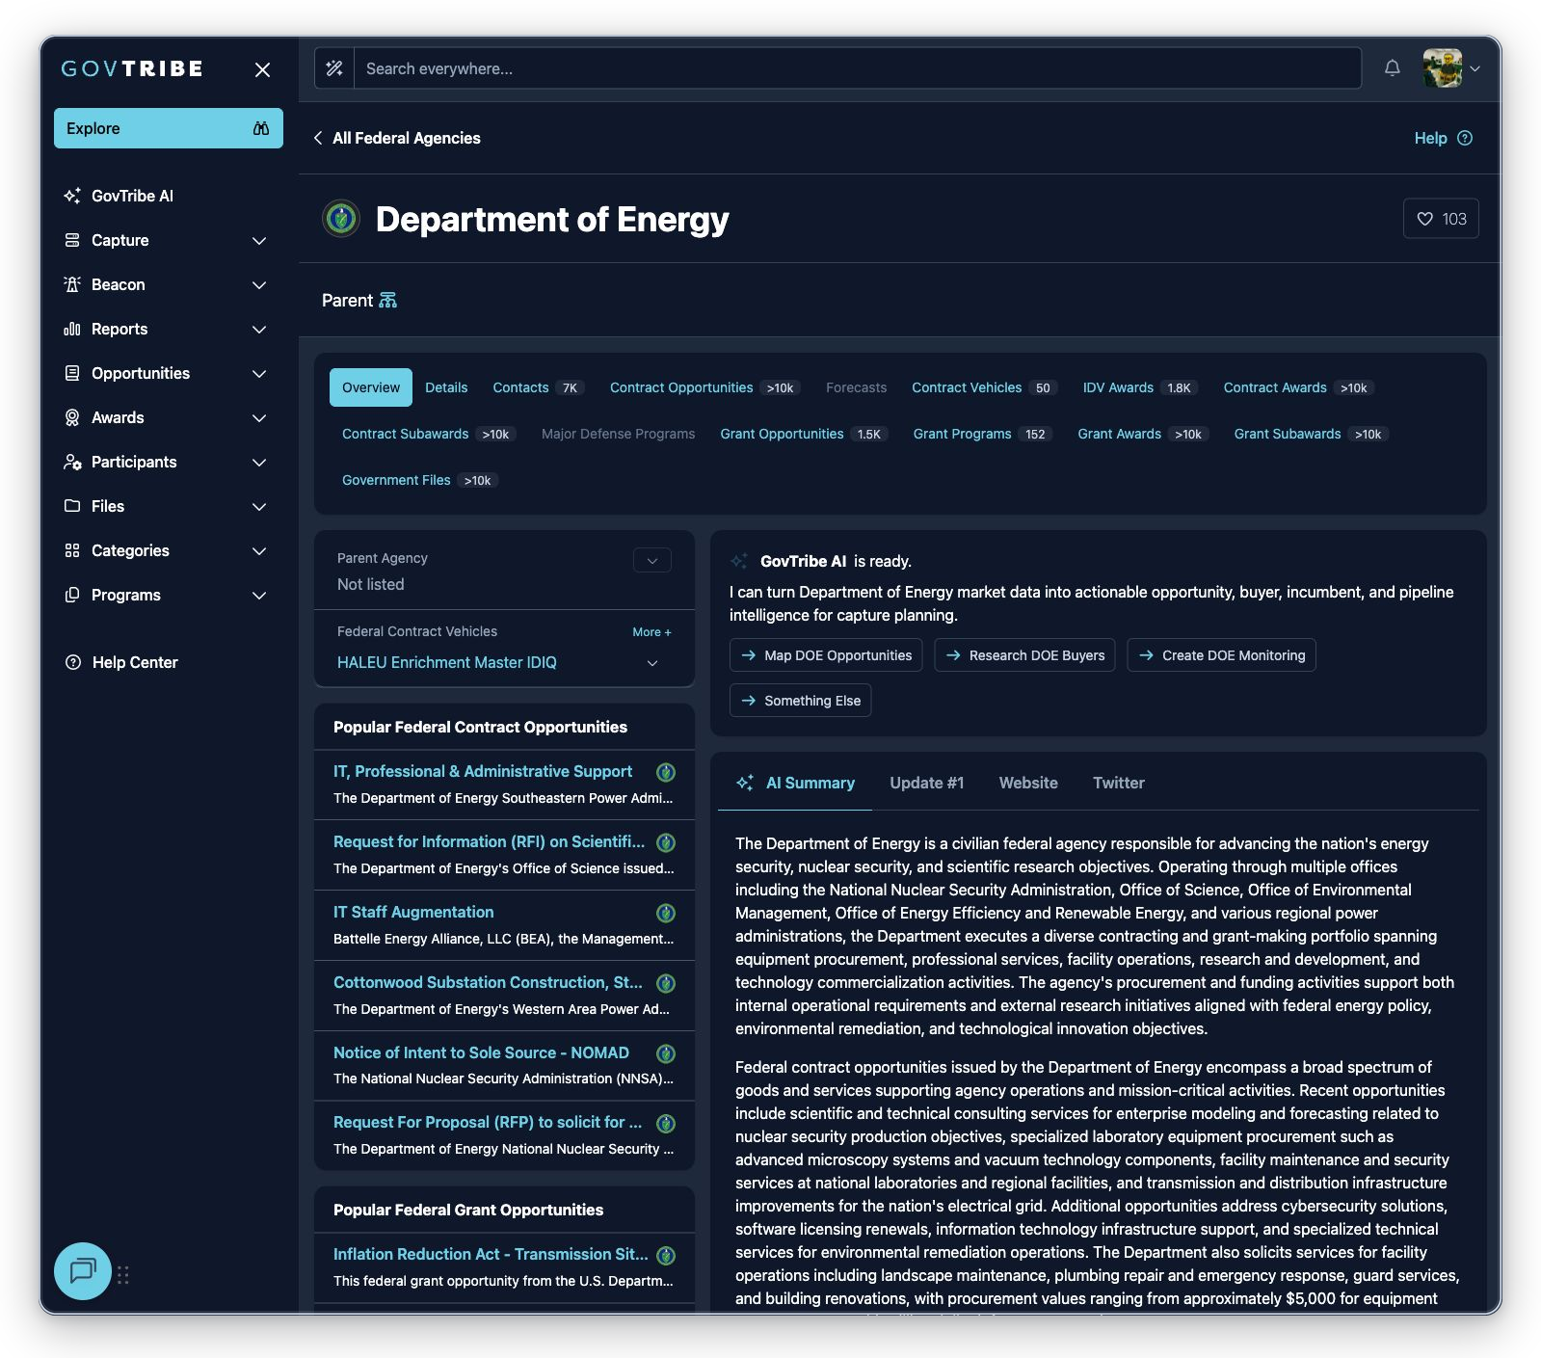Expand the account dropdown arrow
Viewport: 1541px width, 1358px height.
[1475, 68]
